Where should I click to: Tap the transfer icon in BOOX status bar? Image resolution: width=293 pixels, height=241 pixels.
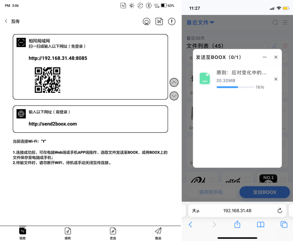pos(123,6)
